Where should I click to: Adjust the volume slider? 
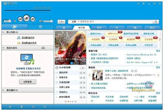(x=48, y=21)
